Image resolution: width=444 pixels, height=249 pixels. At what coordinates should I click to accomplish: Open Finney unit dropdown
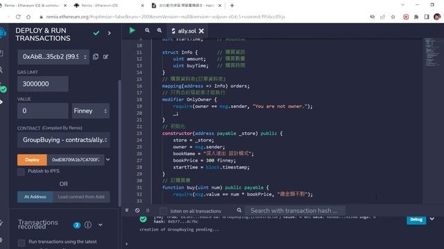click(x=91, y=111)
